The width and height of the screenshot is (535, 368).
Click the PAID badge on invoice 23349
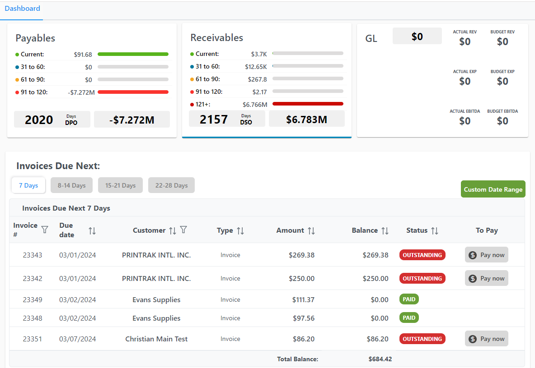(x=409, y=299)
